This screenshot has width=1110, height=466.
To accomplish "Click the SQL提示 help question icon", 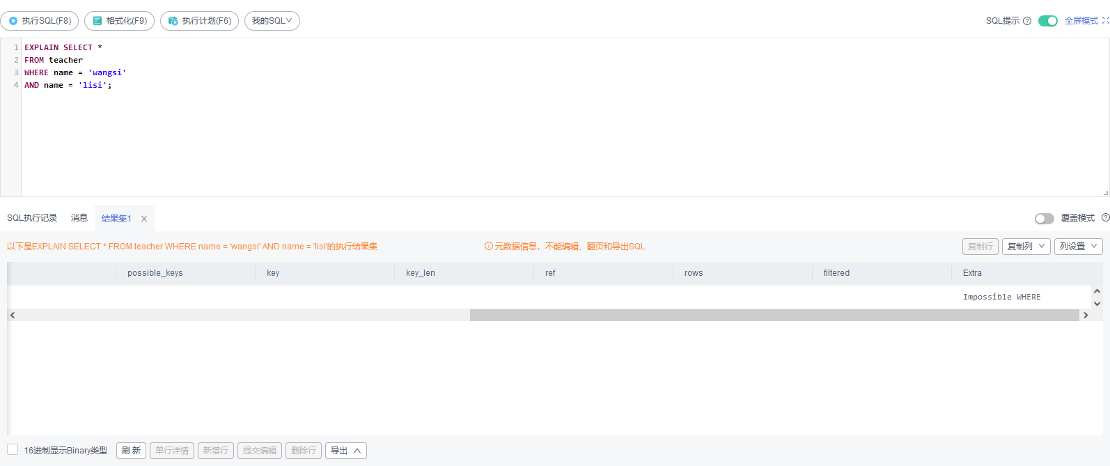I will 1027,21.
